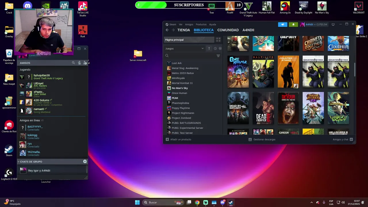Click the Buscar taskbar search box
The width and height of the screenshot is (368, 207).
click(x=163, y=202)
